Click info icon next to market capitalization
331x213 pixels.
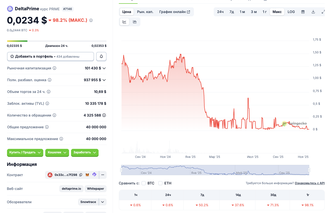pos(54,68)
